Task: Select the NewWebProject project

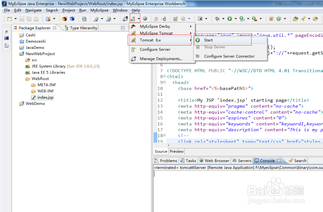Action: click(37, 54)
